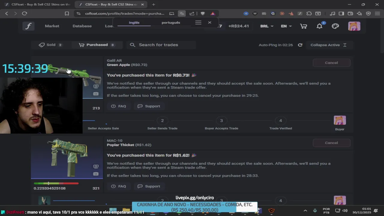
Task: Open the browser extensions puzzle icon
Action: 309,13
